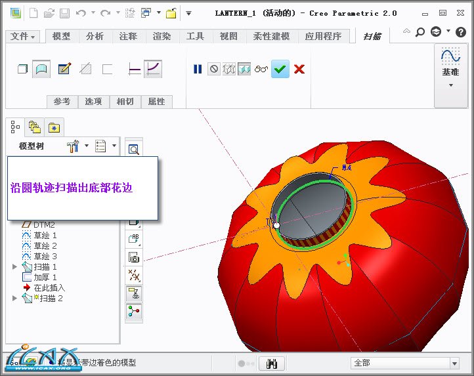Click the Close window folder icon
Viewport: 474px width, 376px height.
[x=171, y=13]
